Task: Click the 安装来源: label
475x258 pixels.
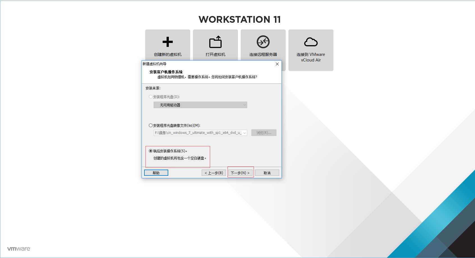Action: pyautogui.click(x=153, y=88)
